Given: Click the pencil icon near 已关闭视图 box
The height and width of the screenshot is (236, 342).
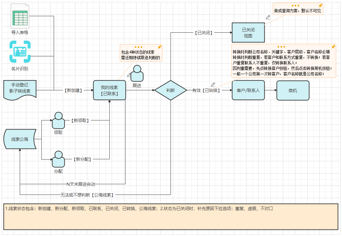Looking at the screenshot, I should pyautogui.click(x=268, y=17).
